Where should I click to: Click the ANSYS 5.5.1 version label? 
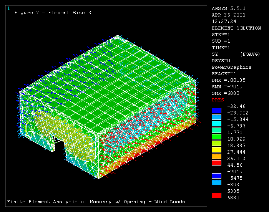228,8
